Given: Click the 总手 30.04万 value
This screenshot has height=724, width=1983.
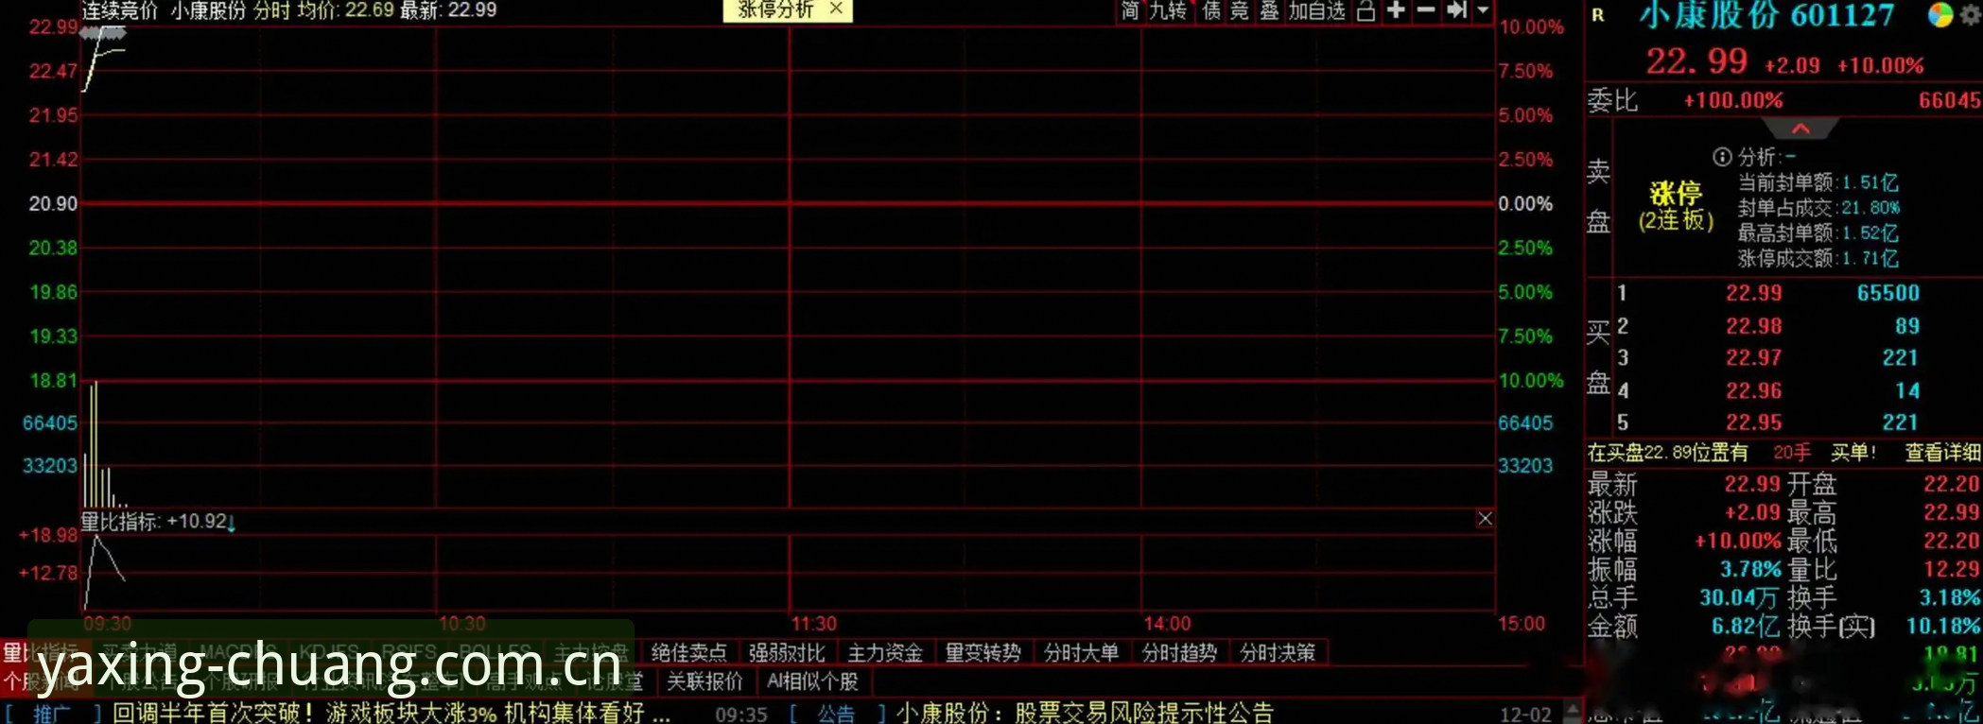Looking at the screenshot, I should pos(1740,597).
